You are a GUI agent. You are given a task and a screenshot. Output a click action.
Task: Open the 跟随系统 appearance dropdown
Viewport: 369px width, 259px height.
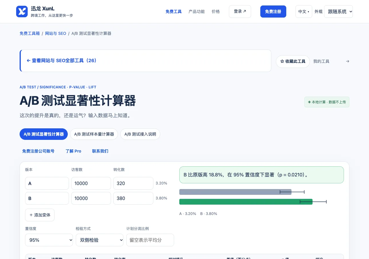[338, 12]
